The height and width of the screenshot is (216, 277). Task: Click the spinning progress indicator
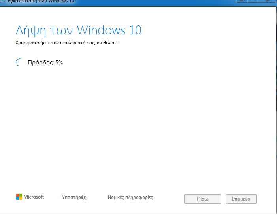(18, 62)
